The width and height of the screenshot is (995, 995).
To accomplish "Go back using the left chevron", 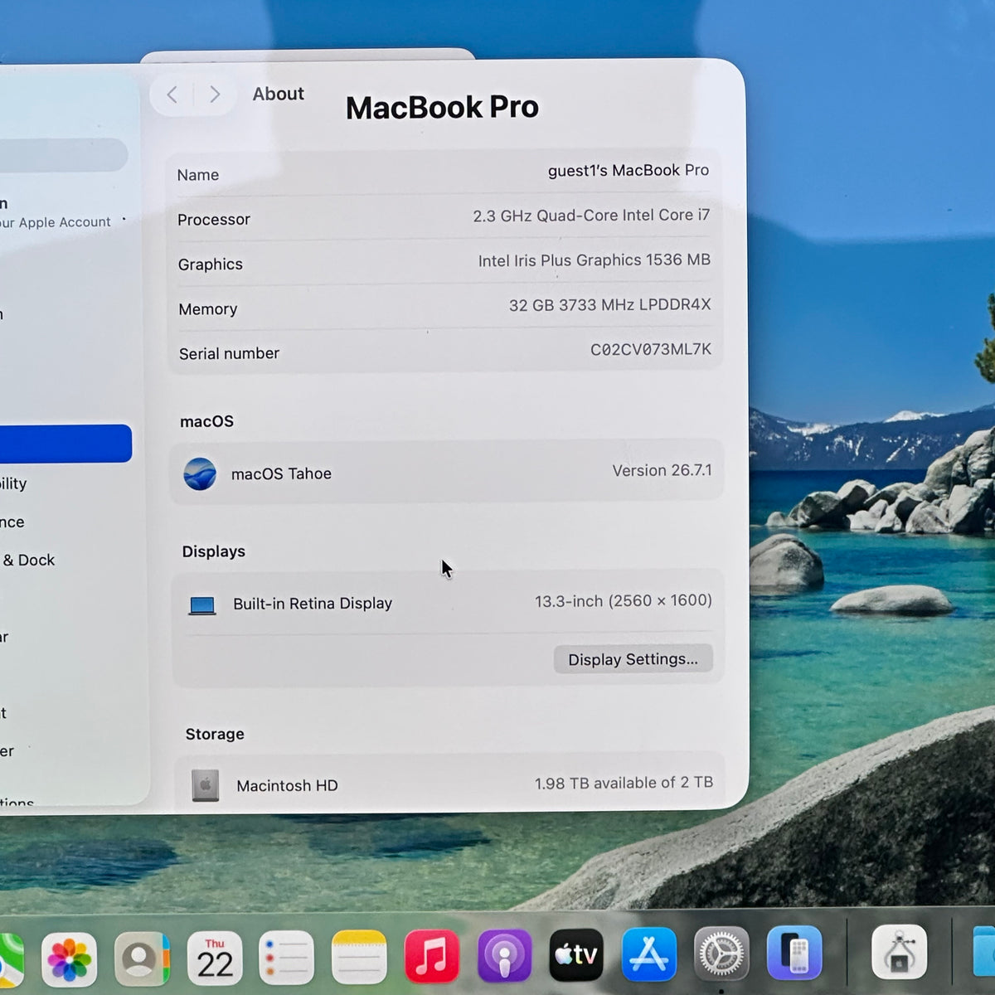I will pos(172,95).
